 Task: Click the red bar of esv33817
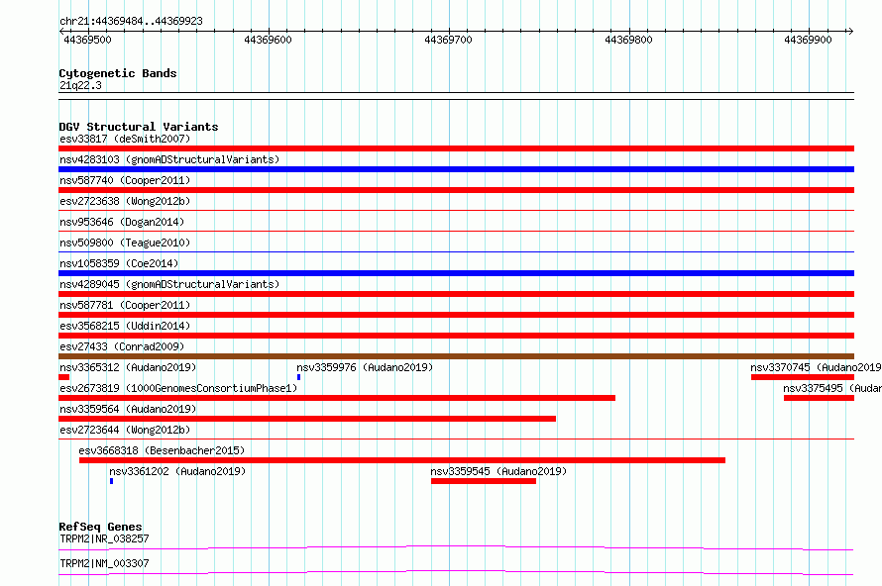(456, 148)
